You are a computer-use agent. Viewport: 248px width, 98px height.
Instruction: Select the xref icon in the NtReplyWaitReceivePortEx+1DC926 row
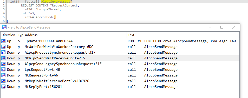point(3,81)
